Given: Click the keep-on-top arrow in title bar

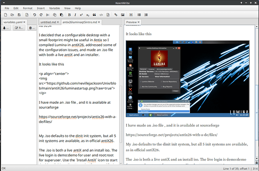Looking at the screenshot, I should click(x=241, y=3).
